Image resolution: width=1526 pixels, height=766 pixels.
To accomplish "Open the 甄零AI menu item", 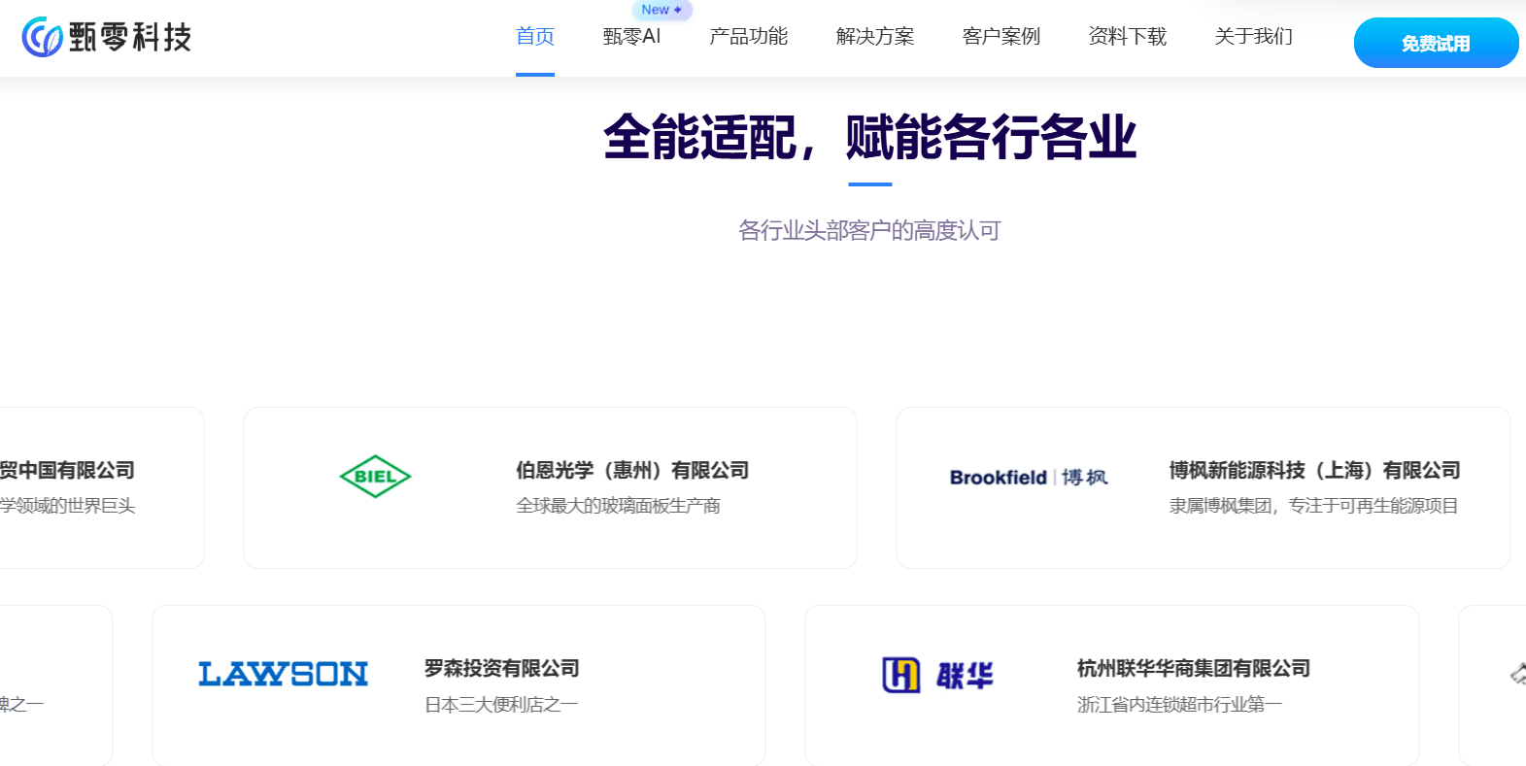I will (x=631, y=37).
